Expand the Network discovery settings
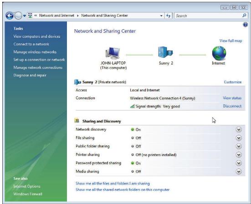The width and height of the screenshot is (251, 204). point(239,129)
